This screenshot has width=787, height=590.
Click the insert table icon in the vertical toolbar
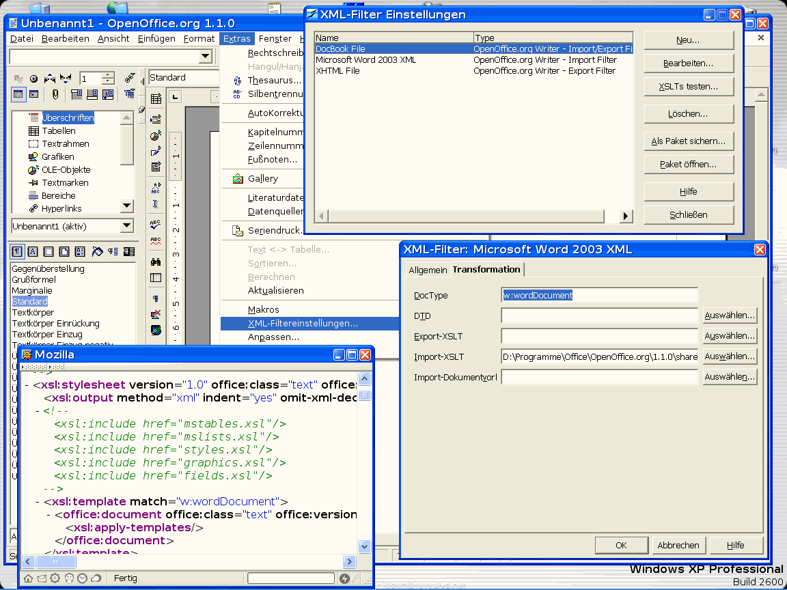(156, 100)
